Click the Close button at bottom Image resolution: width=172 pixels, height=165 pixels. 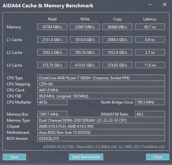pyautogui.click(x=158, y=157)
